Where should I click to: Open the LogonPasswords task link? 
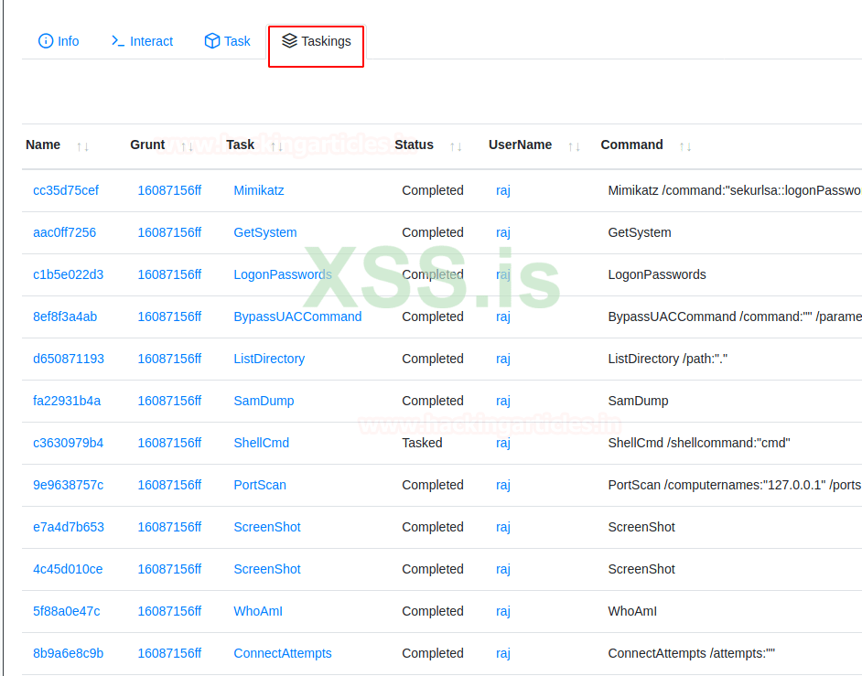click(x=283, y=274)
